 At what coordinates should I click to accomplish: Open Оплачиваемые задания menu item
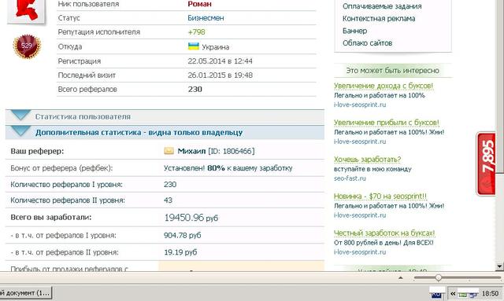coord(382,6)
